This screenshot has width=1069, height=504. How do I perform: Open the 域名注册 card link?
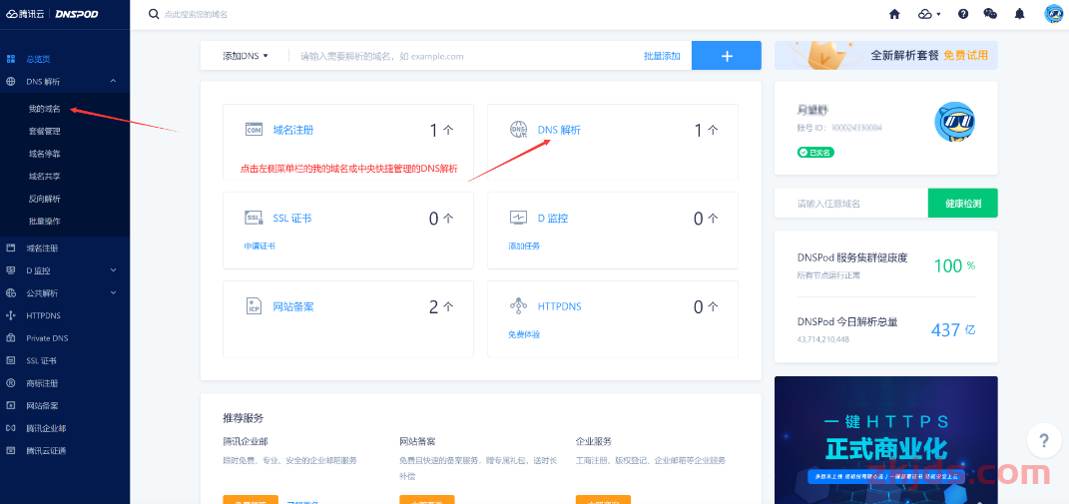[293, 130]
